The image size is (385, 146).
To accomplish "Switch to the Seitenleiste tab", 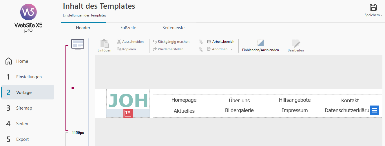I will coord(173,28).
